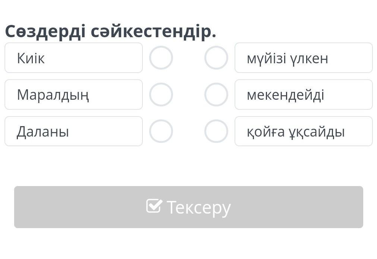Mark the middle right circle for мекендейді
This screenshot has height=259, width=377.
(x=216, y=95)
